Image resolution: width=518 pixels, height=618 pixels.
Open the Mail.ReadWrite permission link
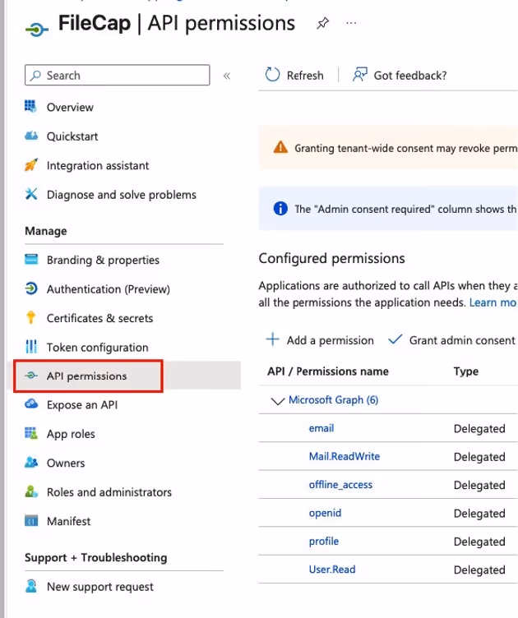pyautogui.click(x=345, y=456)
